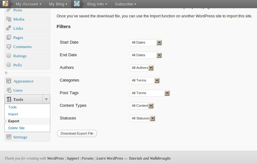This screenshot has height=164, width=257.
Task: Open the Blog Info menu
Action: coord(97,4)
